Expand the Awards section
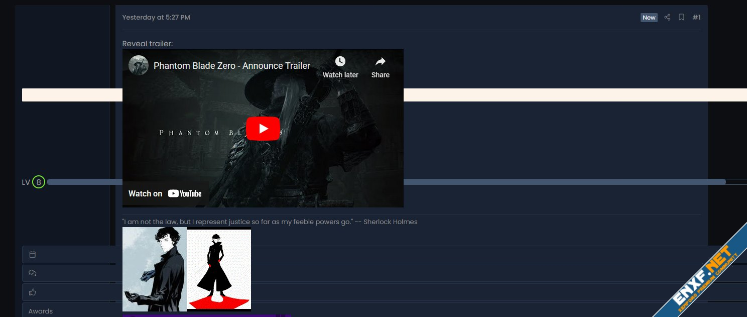 coord(41,311)
